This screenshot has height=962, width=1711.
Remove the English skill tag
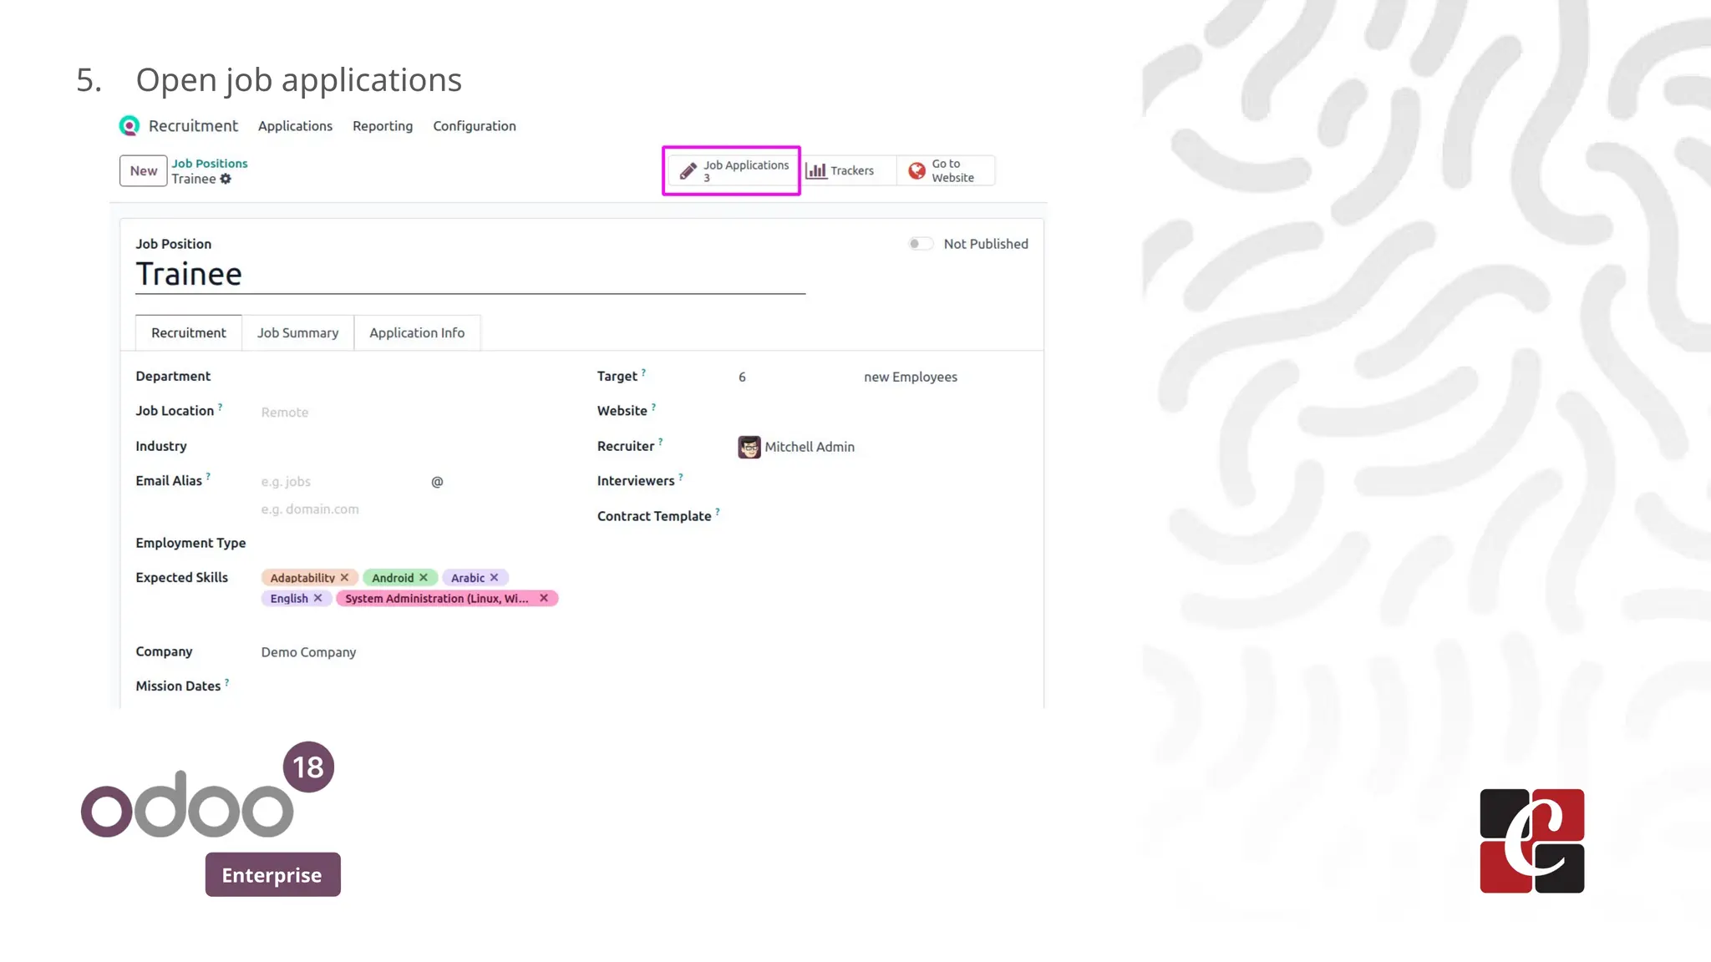pyautogui.click(x=317, y=599)
